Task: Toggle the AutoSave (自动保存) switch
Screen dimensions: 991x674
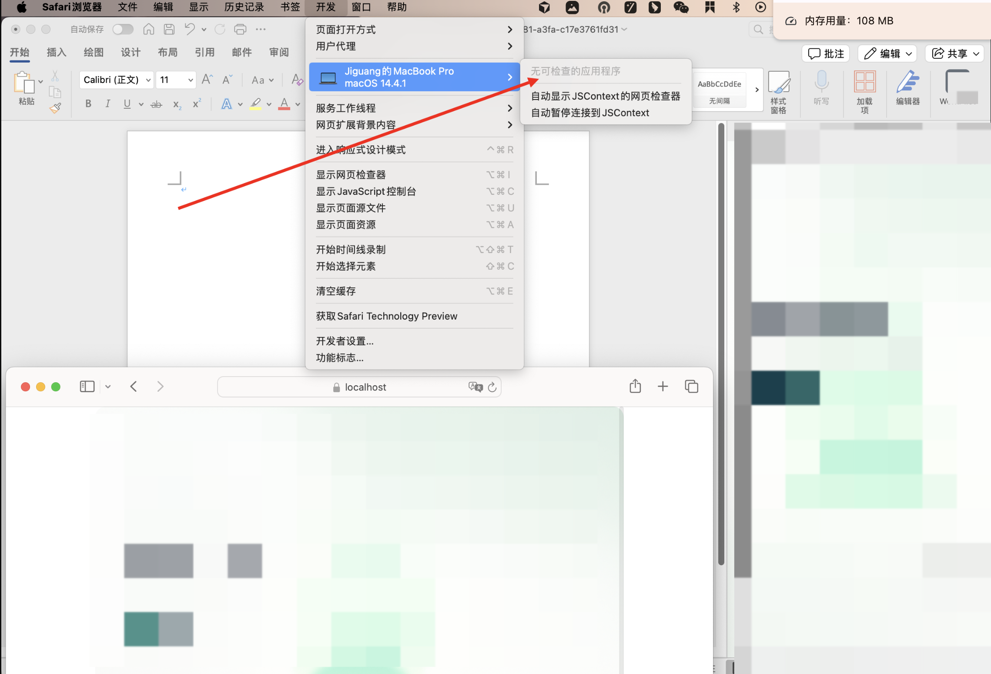Action: (122, 29)
